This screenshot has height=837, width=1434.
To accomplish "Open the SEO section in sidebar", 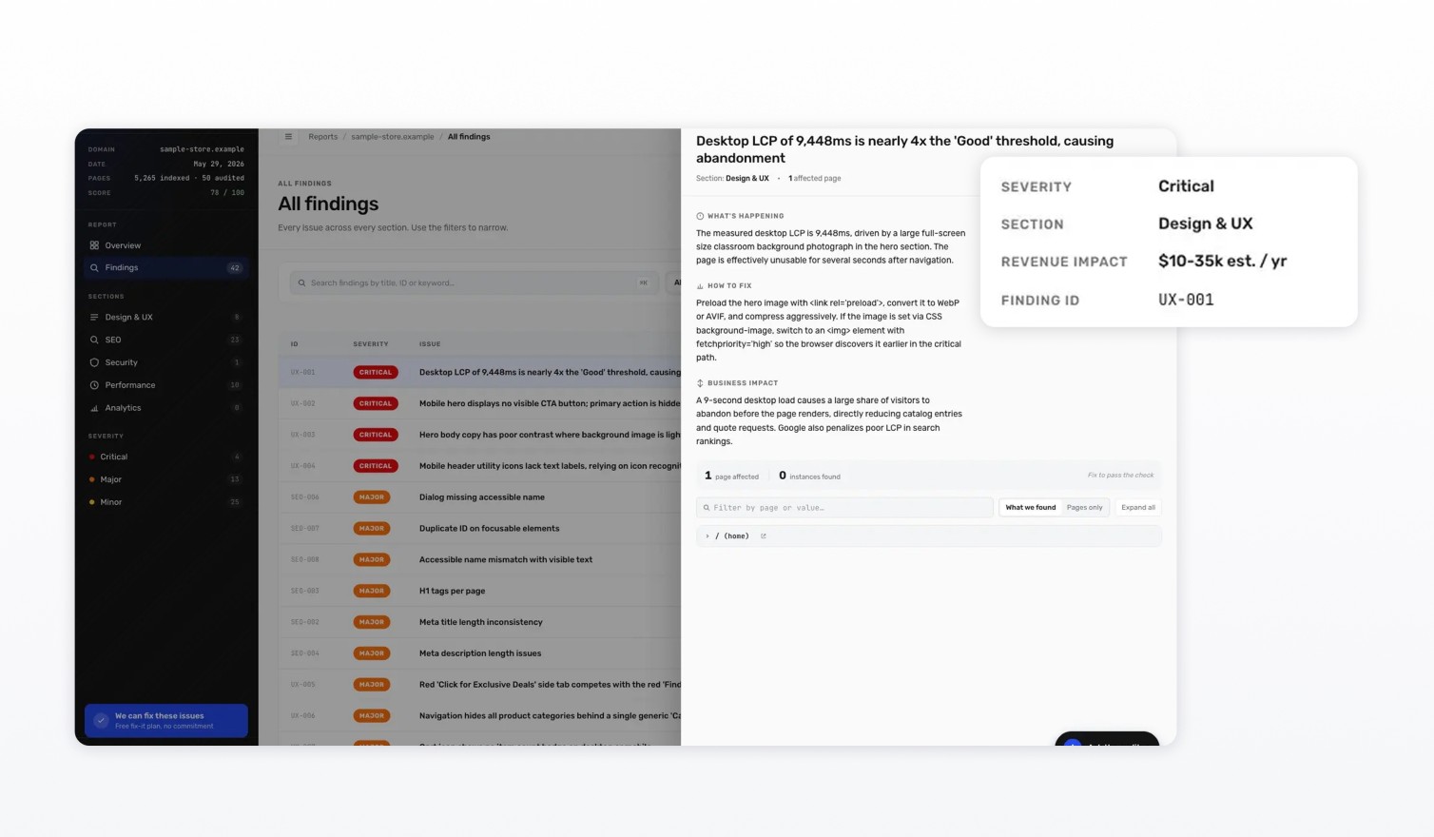I will (165, 340).
